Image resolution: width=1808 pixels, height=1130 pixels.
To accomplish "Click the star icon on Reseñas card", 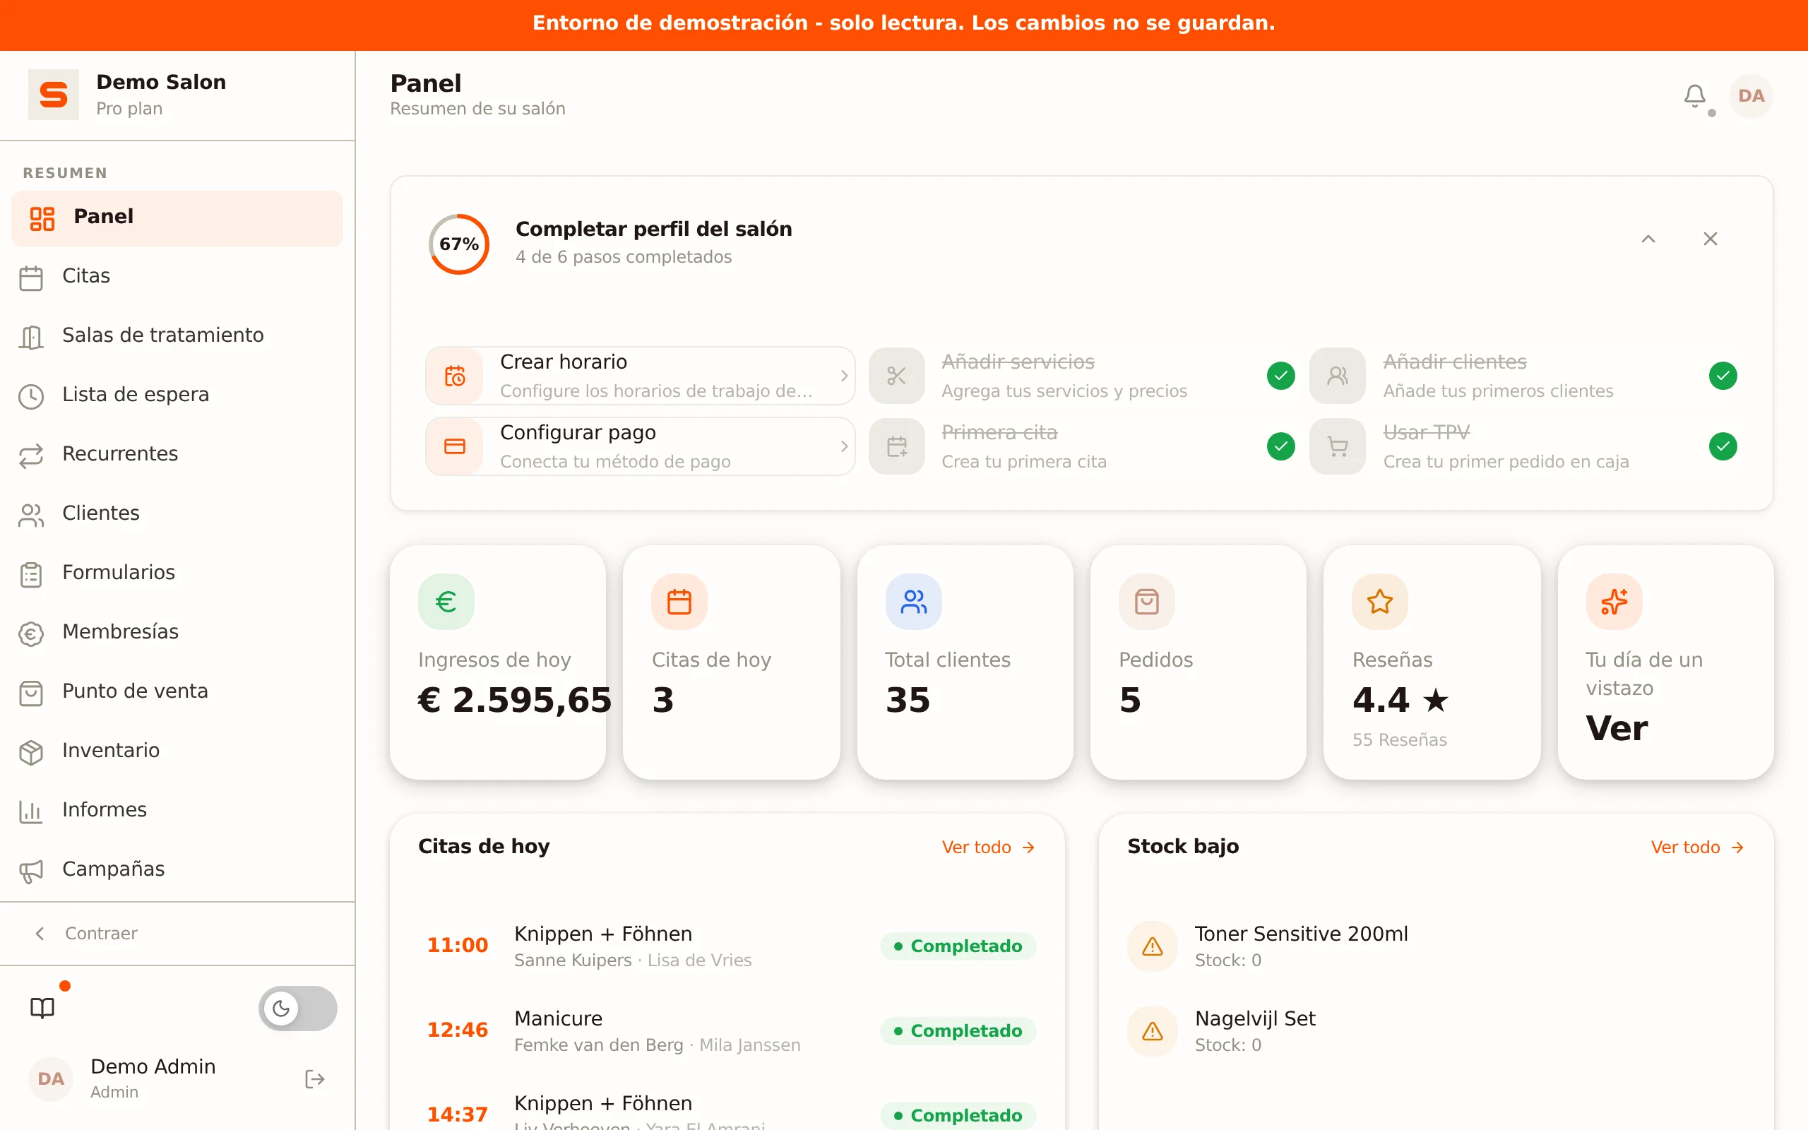I will [1380, 601].
